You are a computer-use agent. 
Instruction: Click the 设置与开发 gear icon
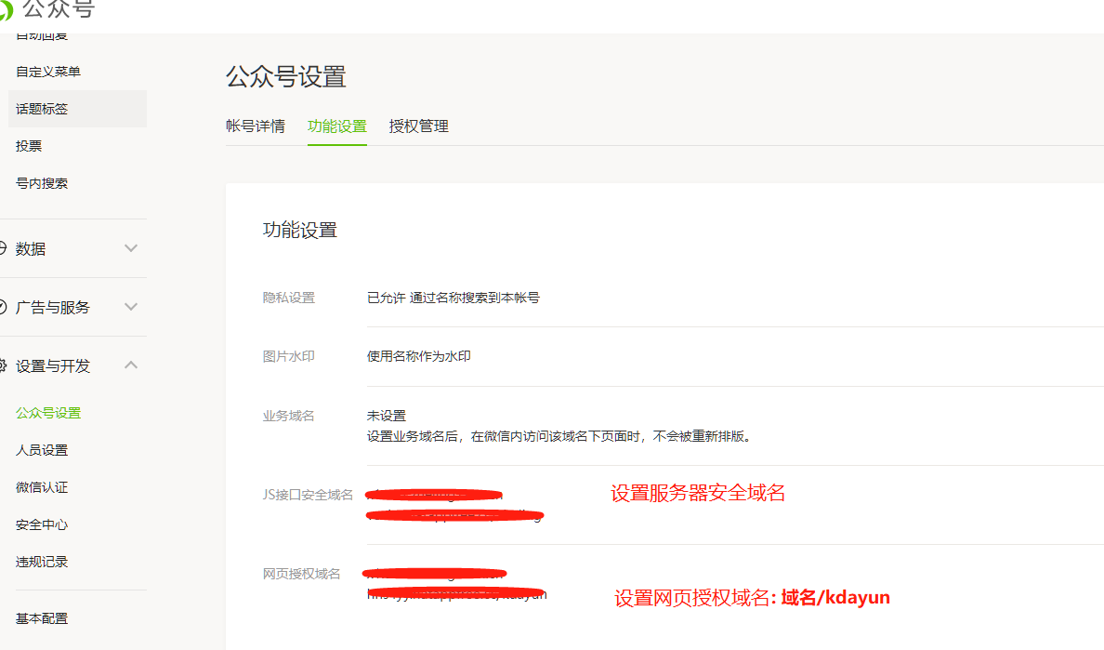point(3,366)
